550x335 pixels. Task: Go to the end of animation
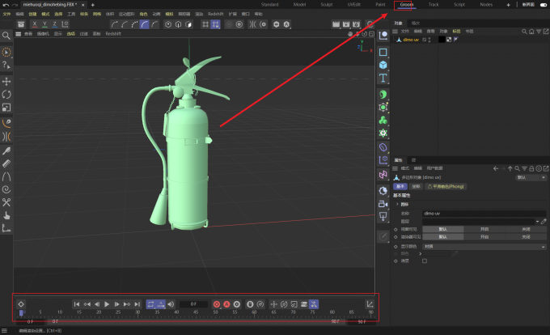click(x=137, y=304)
